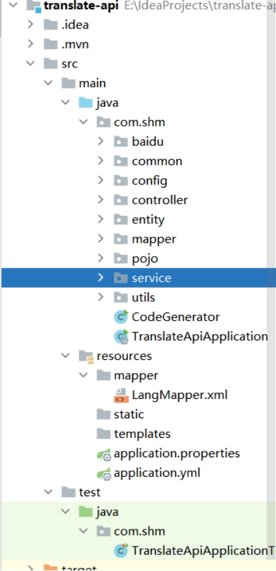Click the translate-api module icon

coord(34,6)
